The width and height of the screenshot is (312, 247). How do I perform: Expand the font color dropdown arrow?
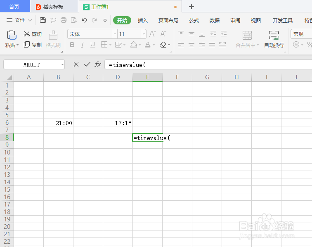click(x=154, y=45)
